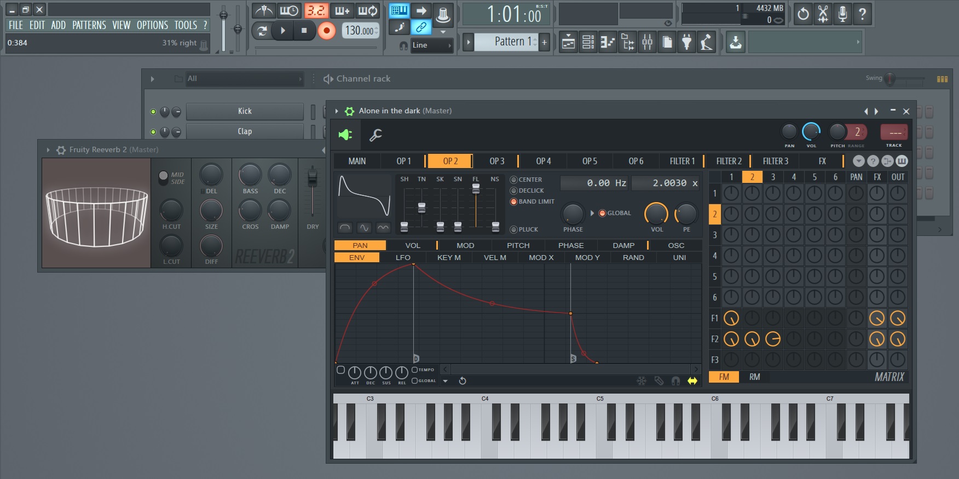Open Fruity Reeverb 2 title menu arrow
The height and width of the screenshot is (479, 959).
click(x=48, y=149)
